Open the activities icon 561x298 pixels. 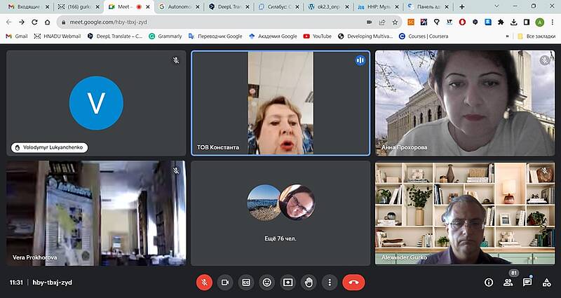tap(546, 282)
